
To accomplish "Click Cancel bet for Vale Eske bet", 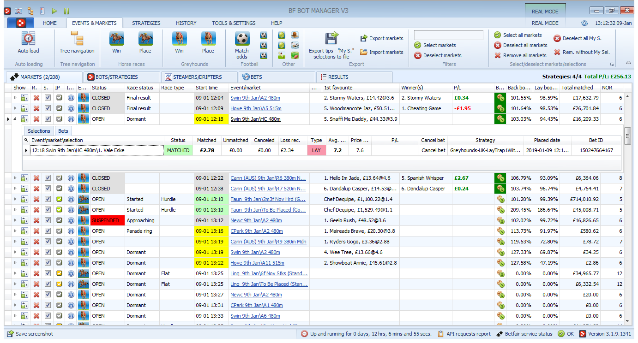I will click(x=433, y=150).
